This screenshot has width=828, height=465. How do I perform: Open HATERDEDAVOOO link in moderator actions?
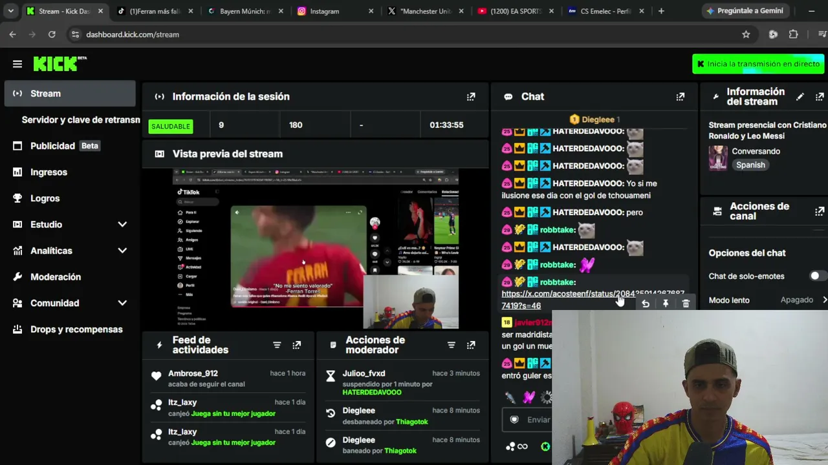tap(372, 393)
